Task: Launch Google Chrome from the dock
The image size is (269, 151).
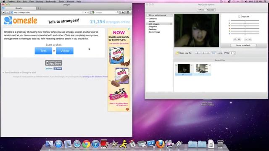Action: (x=86, y=144)
